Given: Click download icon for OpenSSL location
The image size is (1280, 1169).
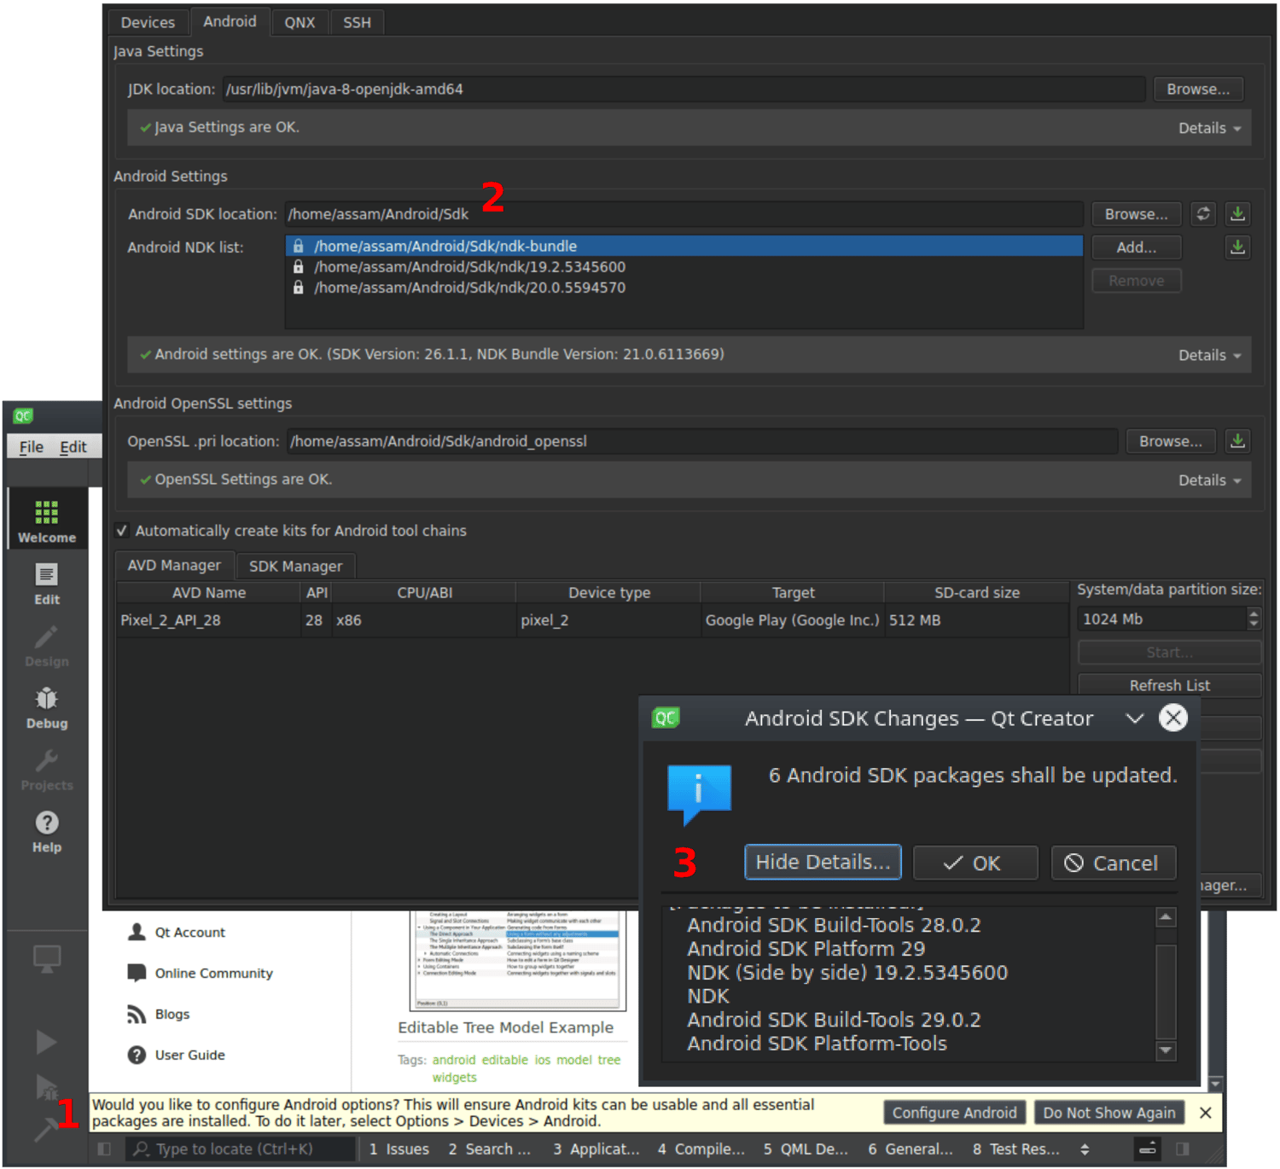Looking at the screenshot, I should 1237,441.
